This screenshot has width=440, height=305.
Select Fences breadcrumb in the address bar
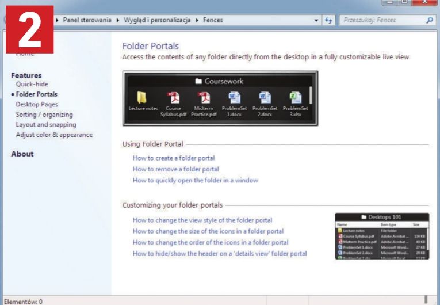point(213,20)
